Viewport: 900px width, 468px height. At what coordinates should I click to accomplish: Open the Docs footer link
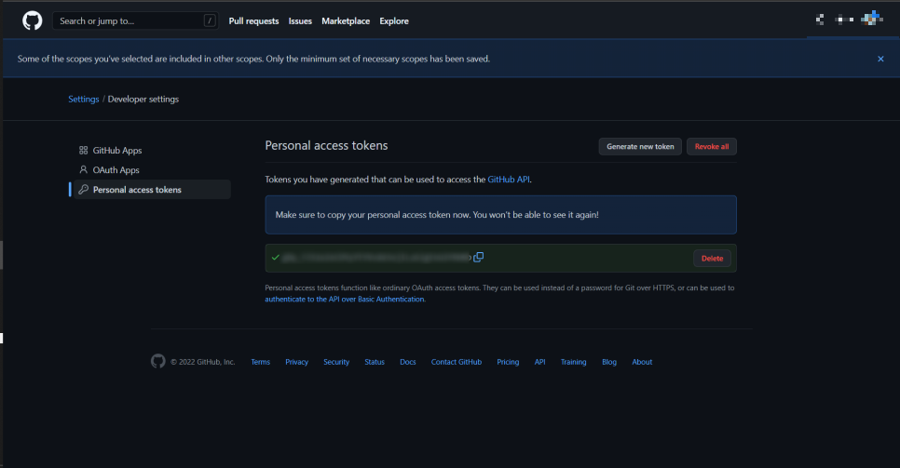tap(407, 362)
